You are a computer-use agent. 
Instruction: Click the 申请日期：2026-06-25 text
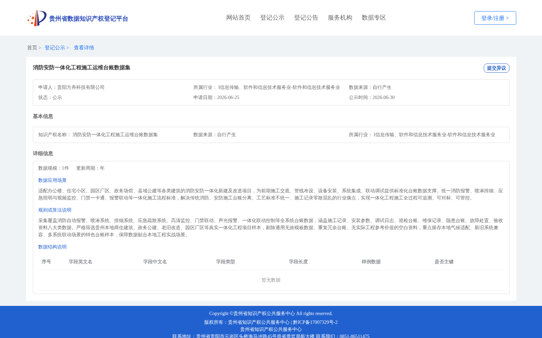coord(216,97)
